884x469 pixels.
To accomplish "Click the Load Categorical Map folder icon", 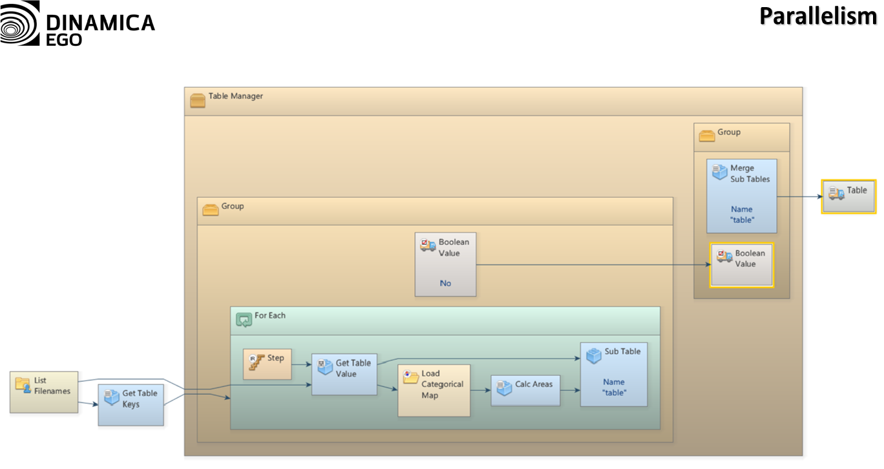I will [410, 377].
